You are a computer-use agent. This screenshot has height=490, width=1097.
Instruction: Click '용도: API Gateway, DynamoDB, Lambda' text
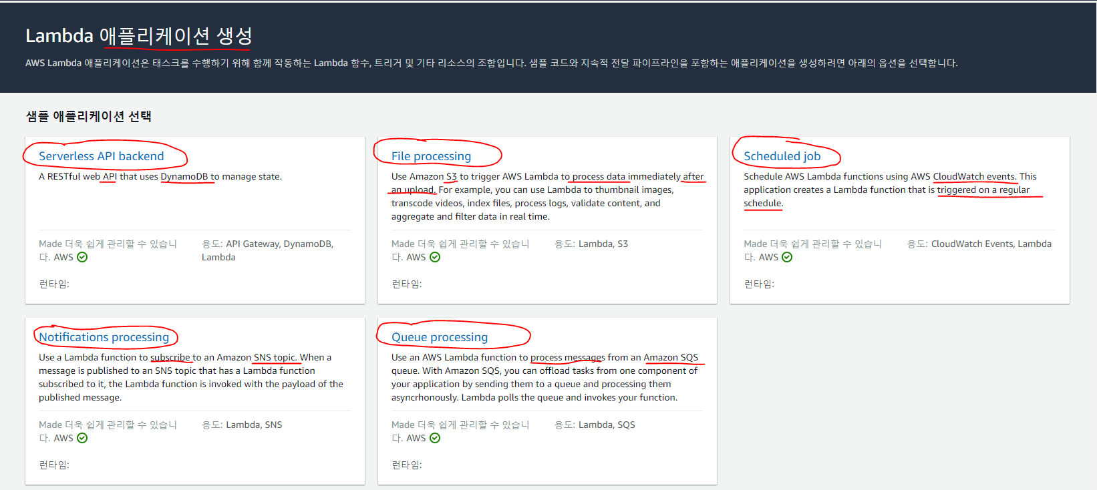pos(268,250)
